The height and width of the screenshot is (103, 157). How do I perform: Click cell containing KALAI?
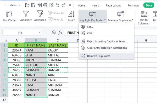[58, 80]
